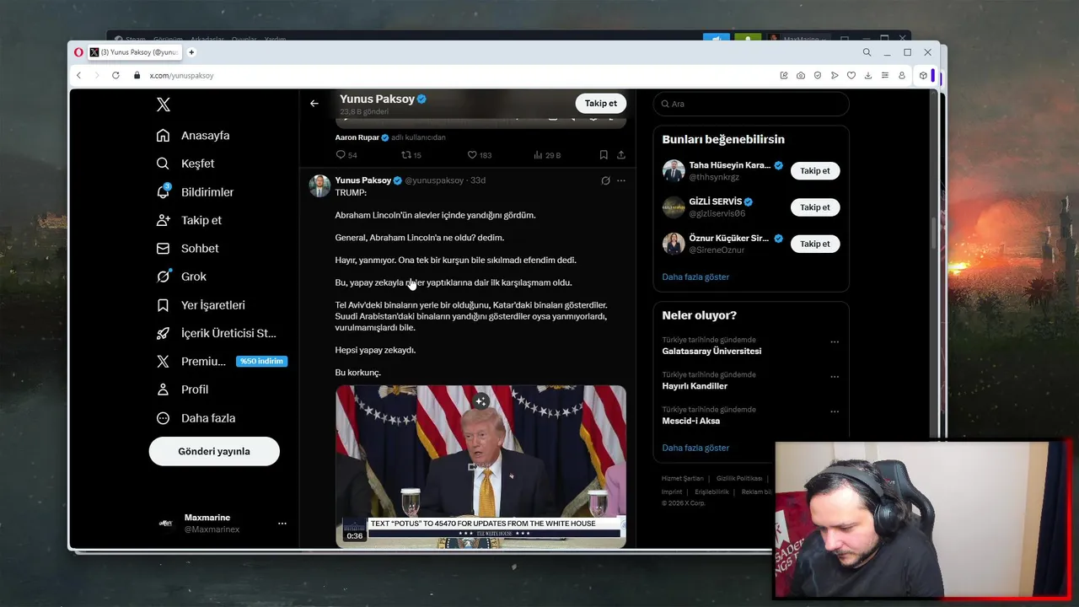Screen dimensions: 1079x607
Task: Click reply icon showing 54
Action: tap(341, 155)
